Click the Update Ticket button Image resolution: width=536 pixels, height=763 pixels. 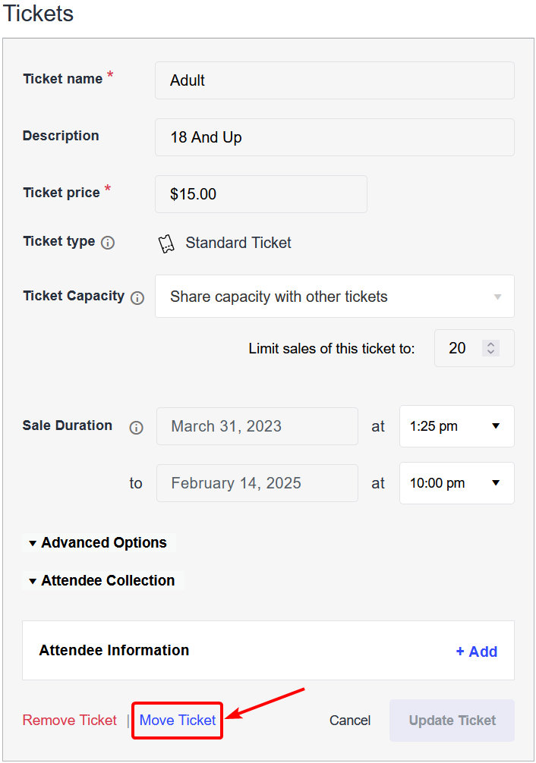(x=452, y=721)
